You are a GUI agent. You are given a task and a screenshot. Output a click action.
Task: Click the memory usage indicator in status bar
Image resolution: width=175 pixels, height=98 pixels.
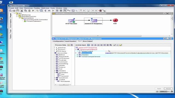(165, 91)
